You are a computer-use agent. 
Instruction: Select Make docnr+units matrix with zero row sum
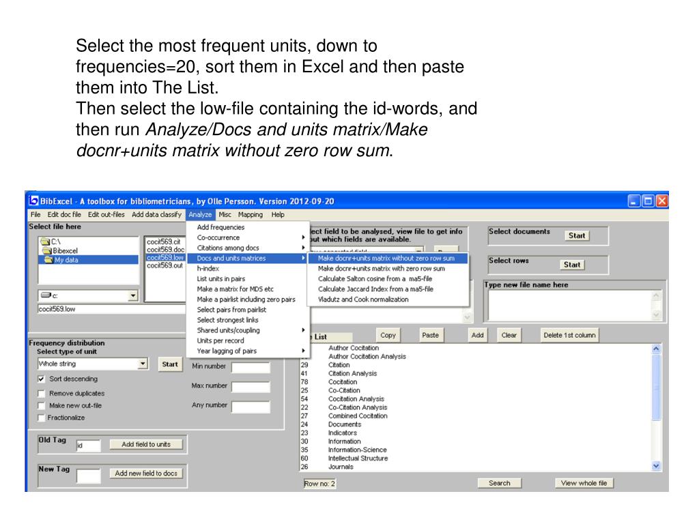pos(388,268)
